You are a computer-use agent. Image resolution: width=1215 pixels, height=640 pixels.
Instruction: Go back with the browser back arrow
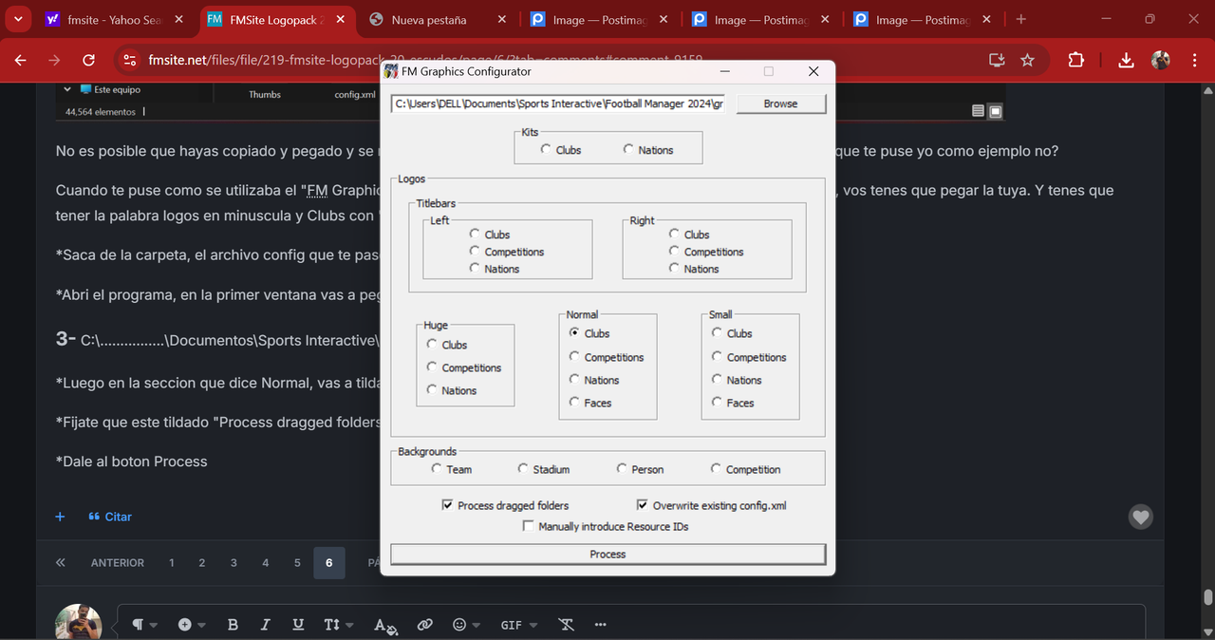20,60
